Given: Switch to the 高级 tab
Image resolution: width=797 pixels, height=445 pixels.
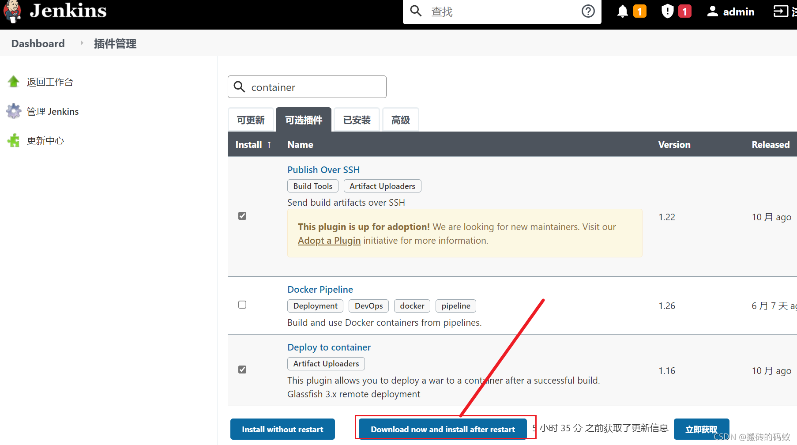Looking at the screenshot, I should pyautogui.click(x=401, y=120).
